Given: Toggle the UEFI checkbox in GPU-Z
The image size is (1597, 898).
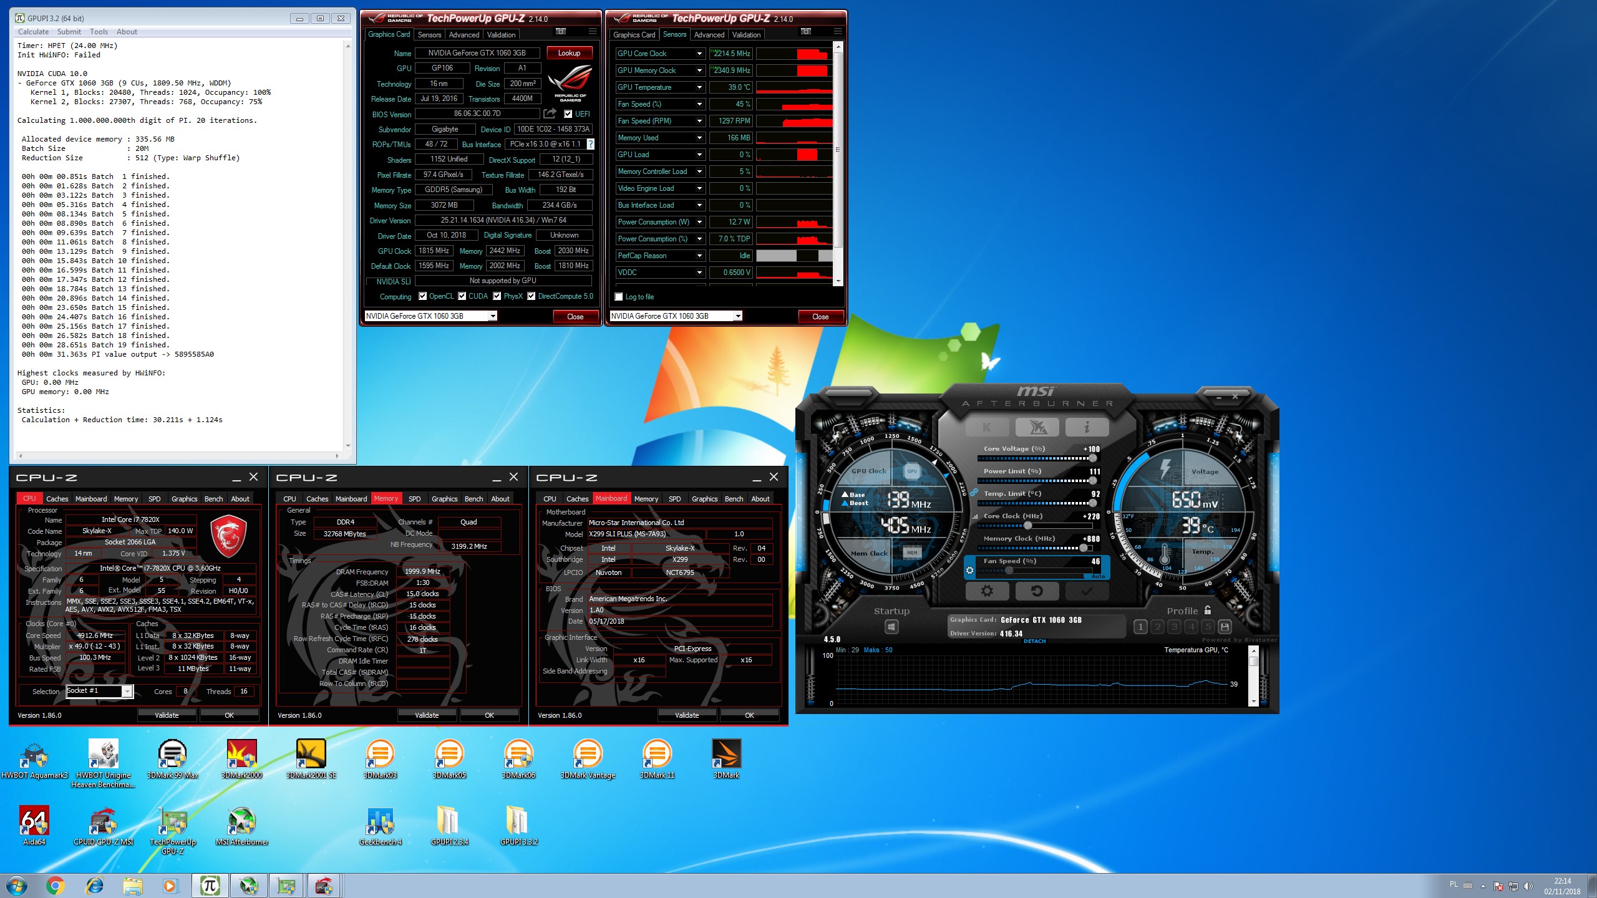Looking at the screenshot, I should (x=568, y=114).
